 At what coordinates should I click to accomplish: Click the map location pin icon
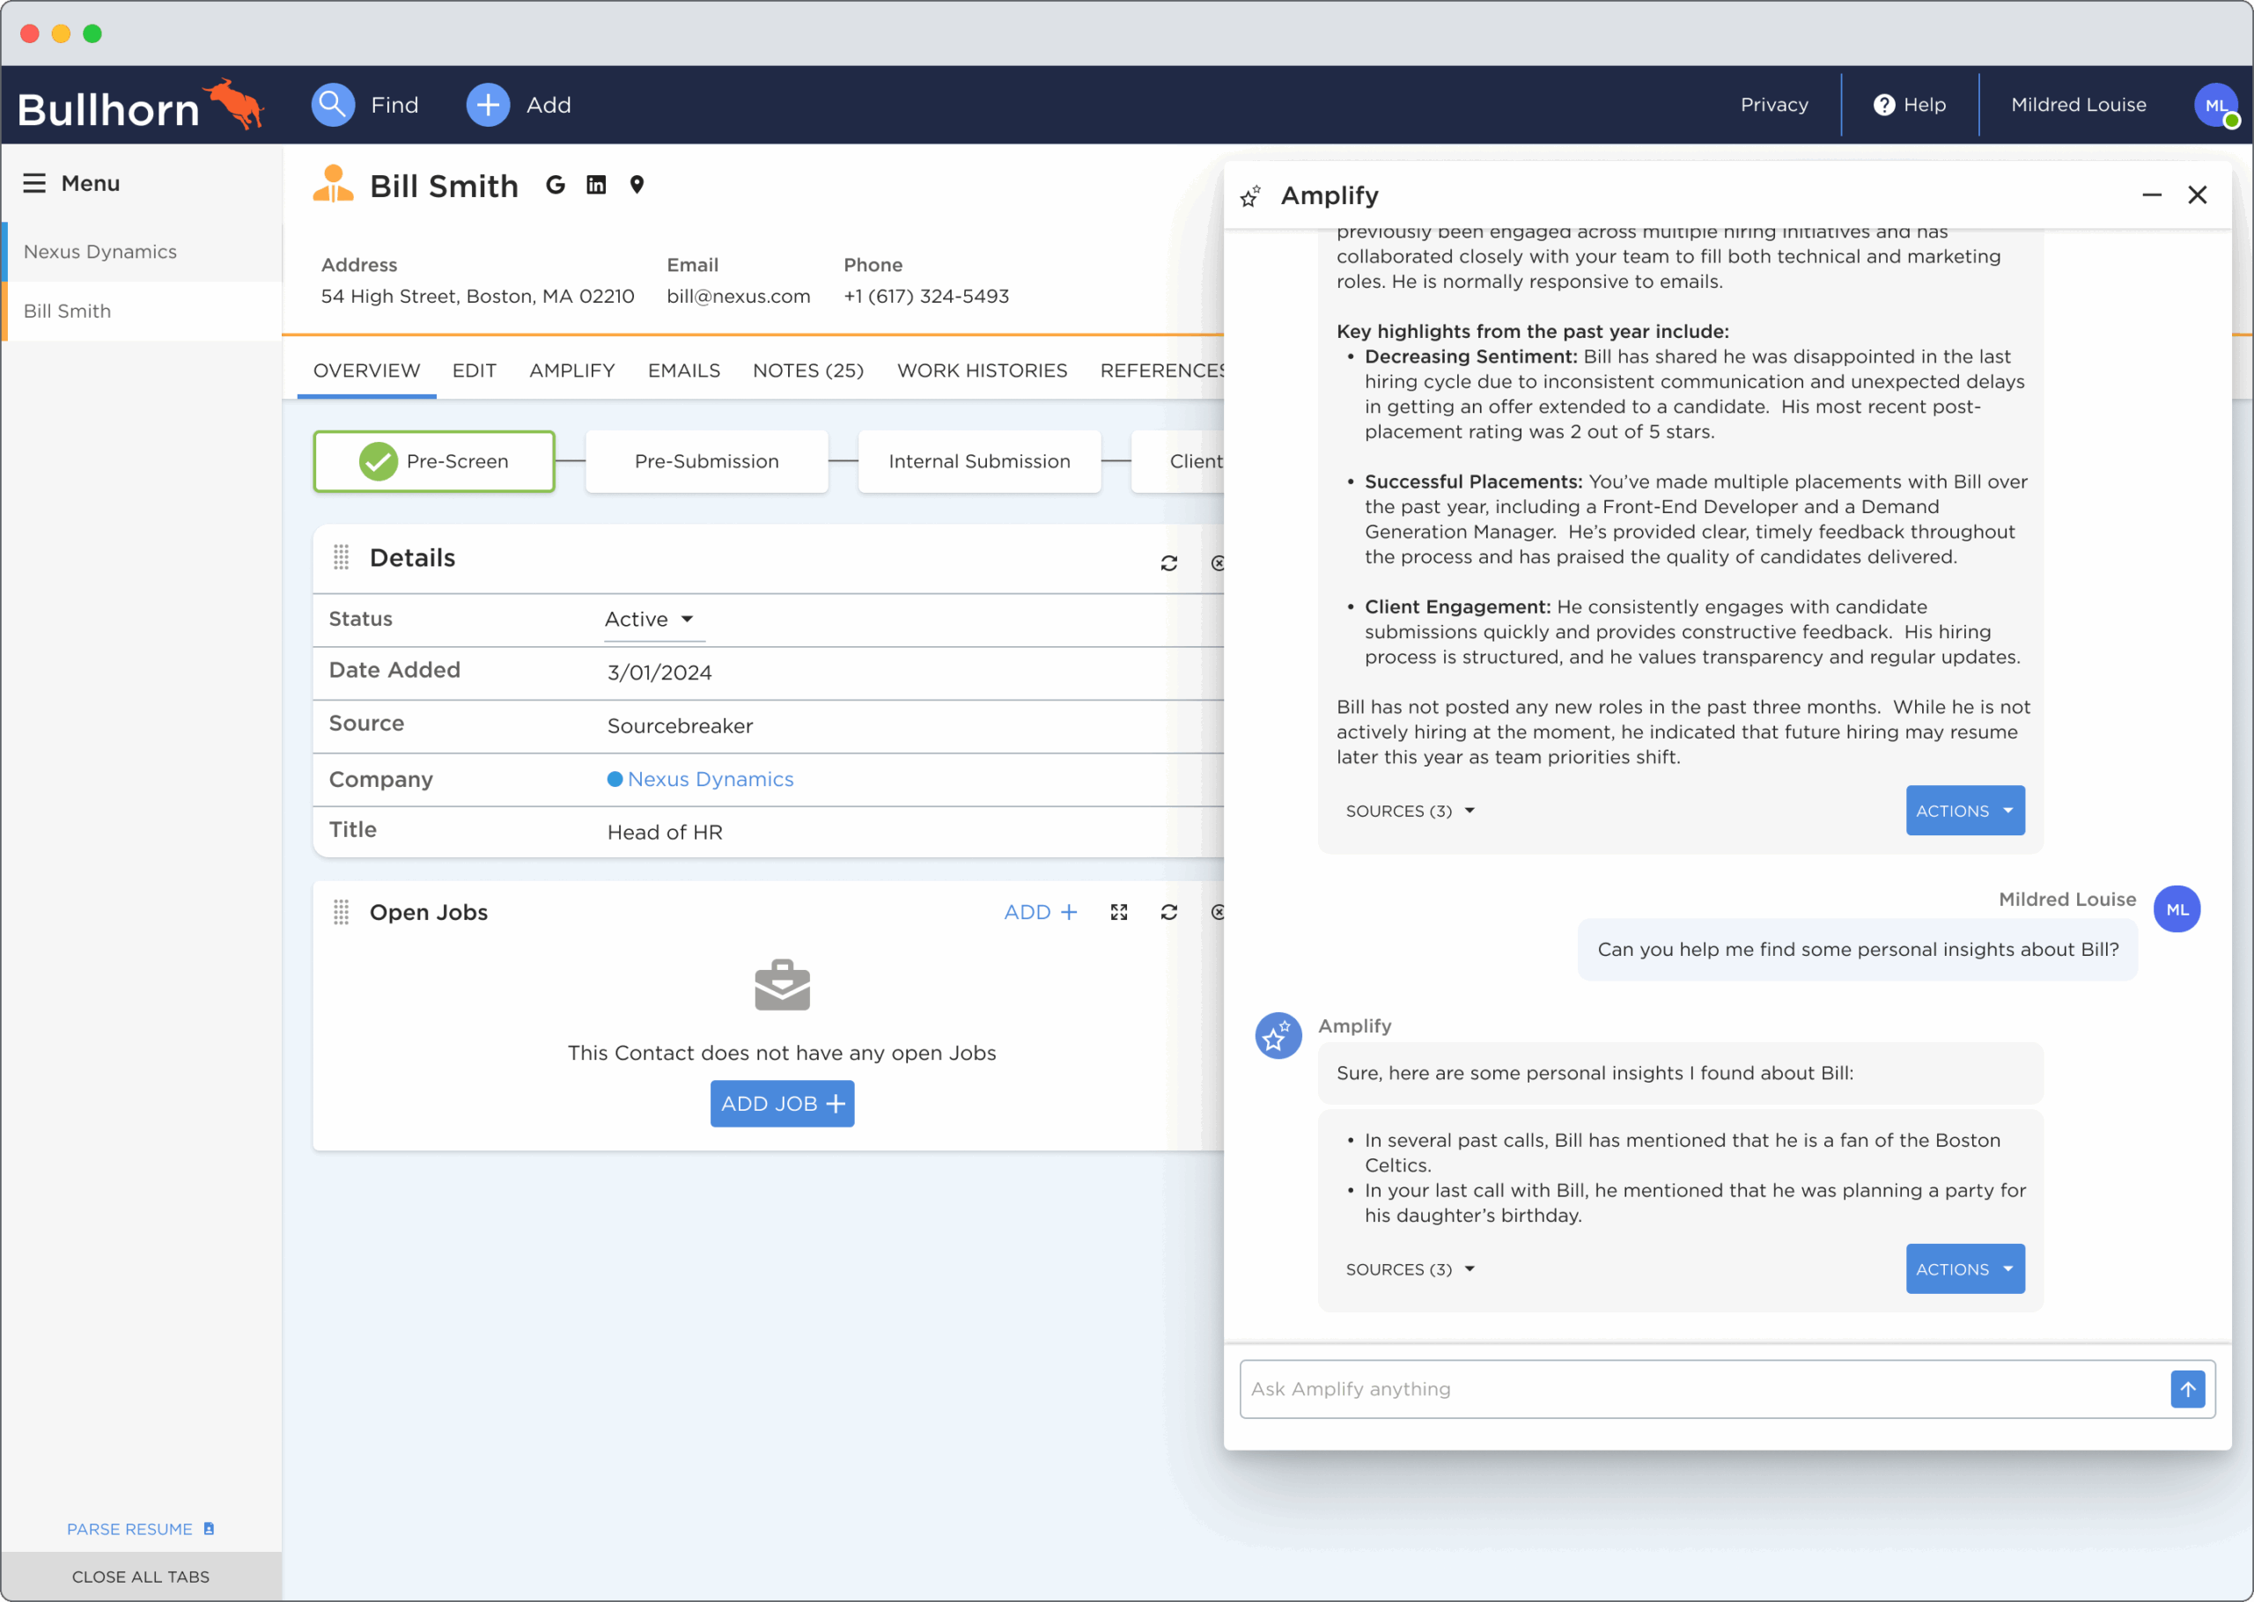pos(637,185)
